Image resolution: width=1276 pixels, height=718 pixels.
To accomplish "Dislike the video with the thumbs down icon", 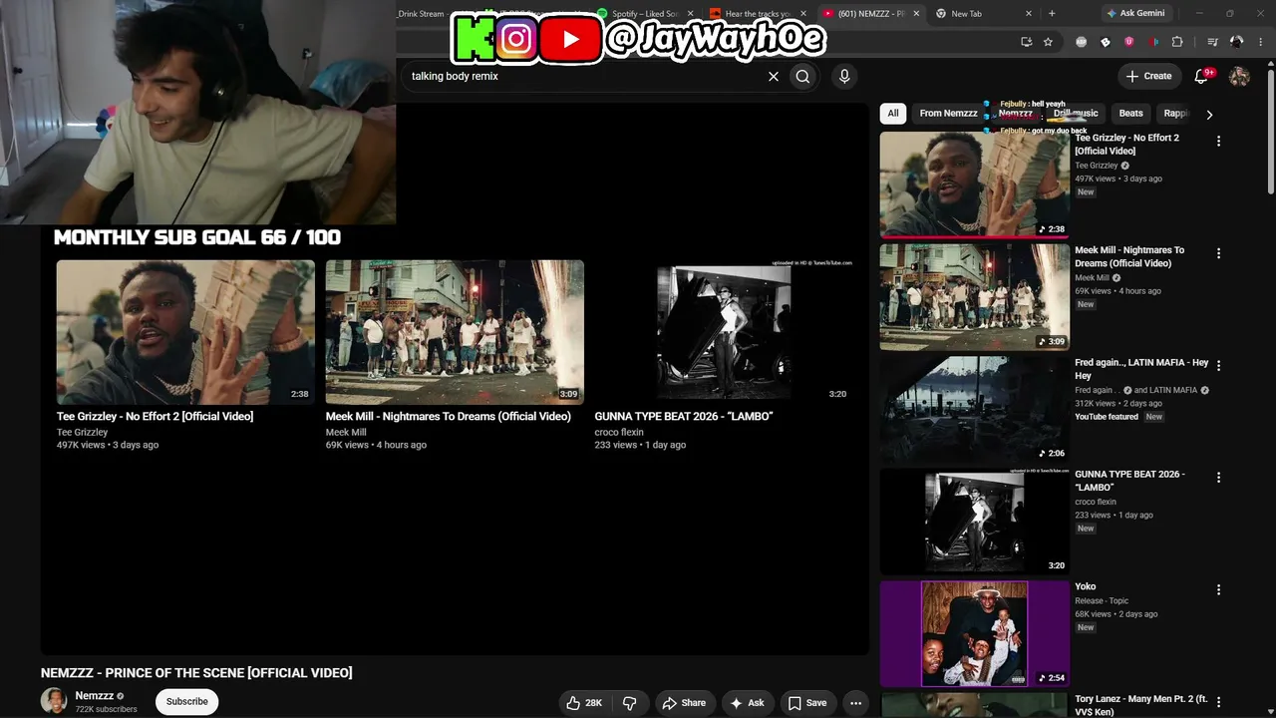I will tap(630, 703).
